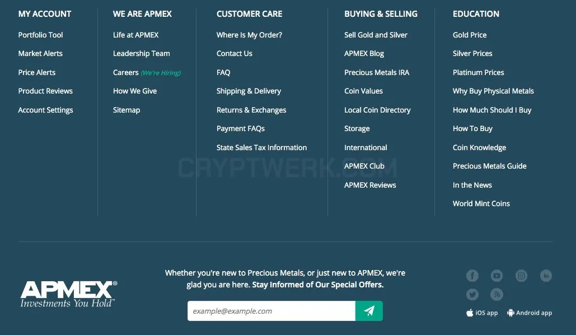Open APMEX Twitter icon
This screenshot has height=335, width=576.
(x=472, y=294)
